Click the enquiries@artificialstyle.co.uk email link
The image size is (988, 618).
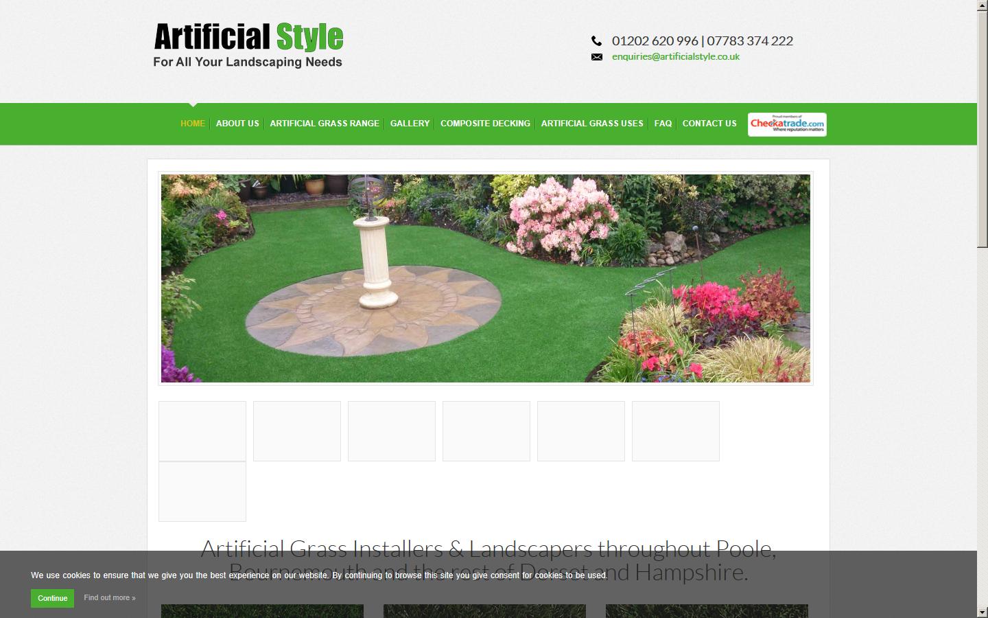676,57
